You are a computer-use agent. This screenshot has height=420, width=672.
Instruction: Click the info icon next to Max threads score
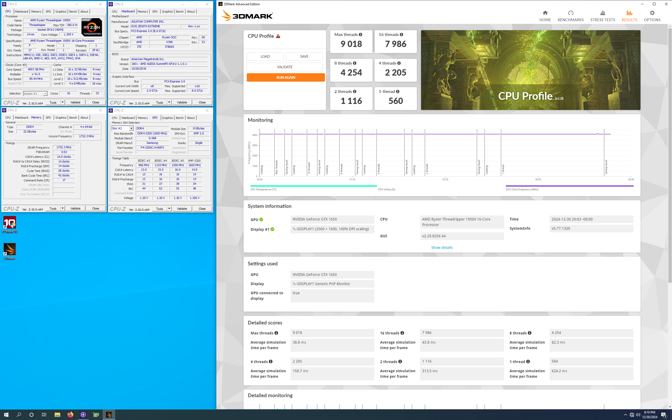tap(360, 34)
